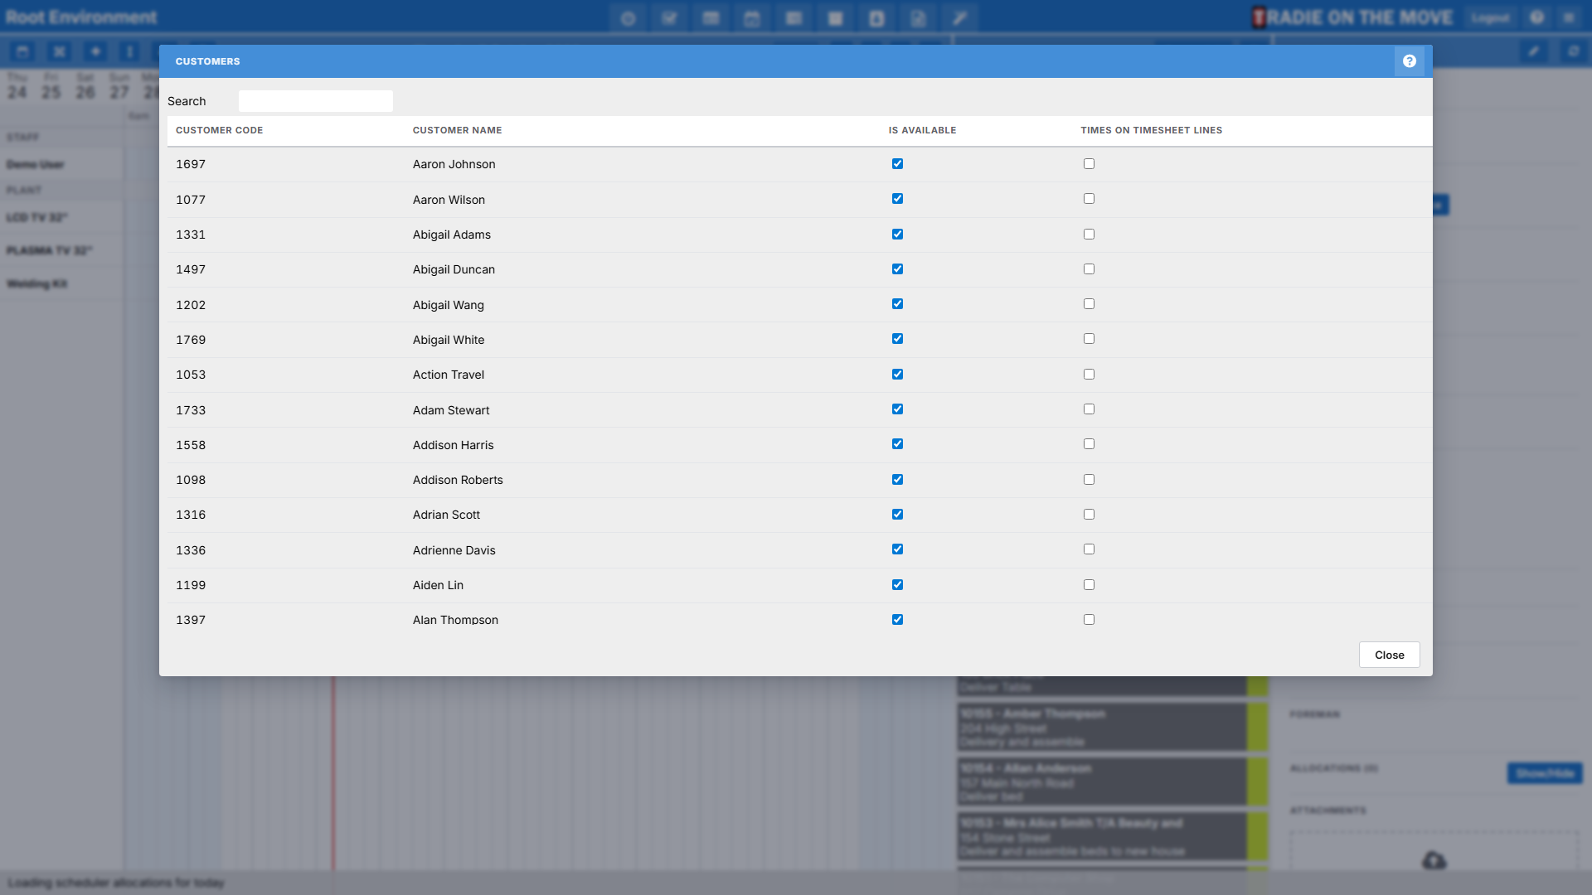Image resolution: width=1592 pixels, height=895 pixels.
Task: Enable Times On Timesheet Lines for Abigail Wang
Action: pyautogui.click(x=1089, y=304)
